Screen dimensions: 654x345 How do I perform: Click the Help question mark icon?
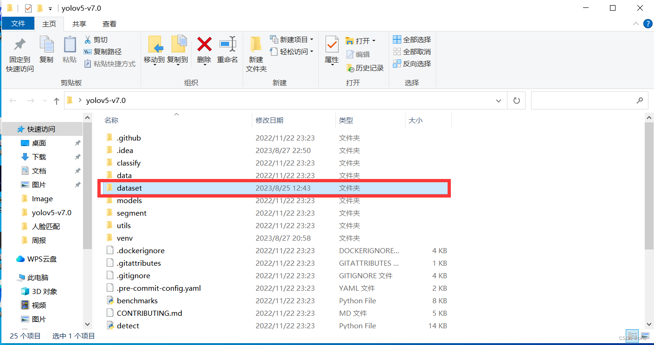coord(648,24)
